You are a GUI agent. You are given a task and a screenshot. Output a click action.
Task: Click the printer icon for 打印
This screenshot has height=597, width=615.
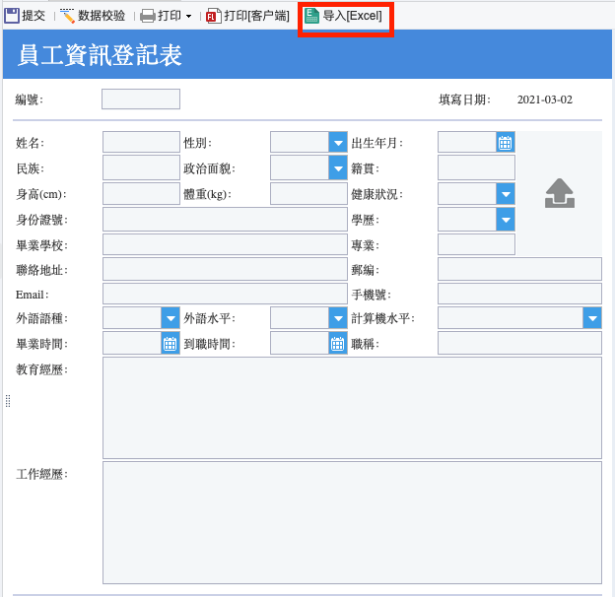coord(148,16)
